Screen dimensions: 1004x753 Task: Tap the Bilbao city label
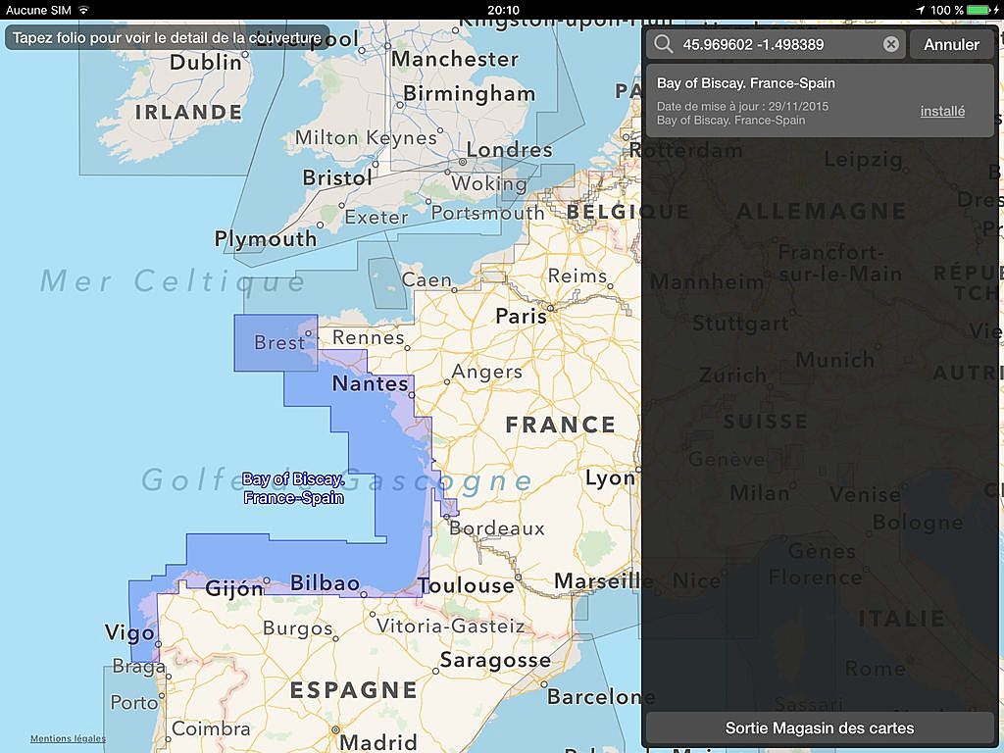(325, 582)
